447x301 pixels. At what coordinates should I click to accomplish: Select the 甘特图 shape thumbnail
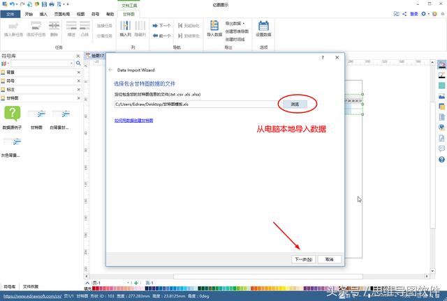(37, 114)
